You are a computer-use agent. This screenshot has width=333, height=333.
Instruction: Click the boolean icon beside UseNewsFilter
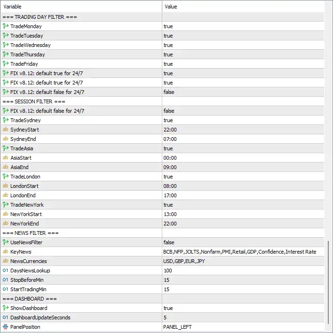point(6,242)
